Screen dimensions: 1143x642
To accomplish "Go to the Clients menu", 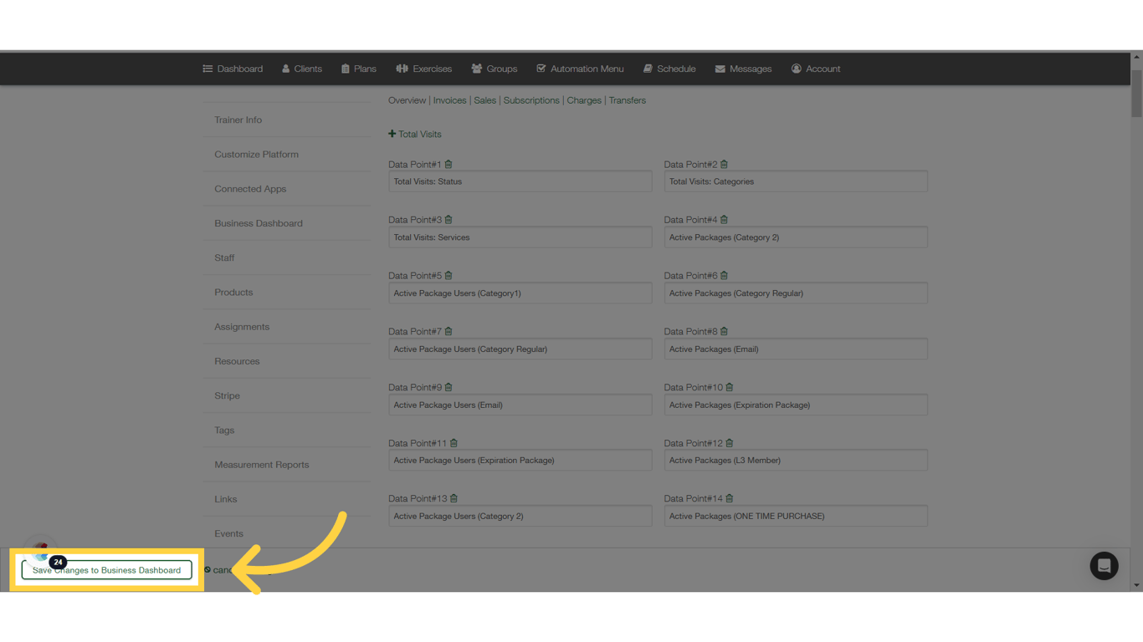I will click(301, 69).
